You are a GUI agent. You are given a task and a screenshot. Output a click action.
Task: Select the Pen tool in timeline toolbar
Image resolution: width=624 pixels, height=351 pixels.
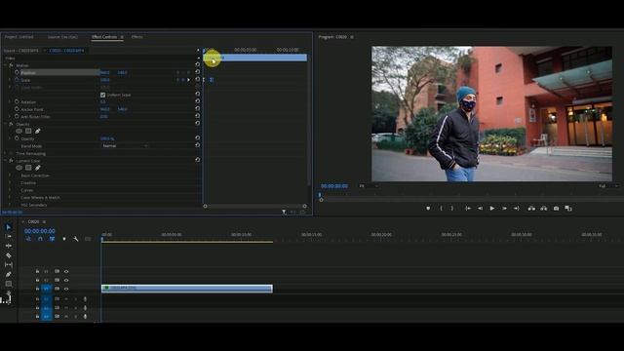(9, 274)
